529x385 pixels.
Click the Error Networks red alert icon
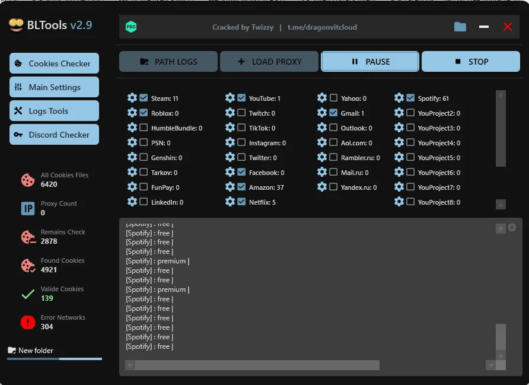pos(28,322)
